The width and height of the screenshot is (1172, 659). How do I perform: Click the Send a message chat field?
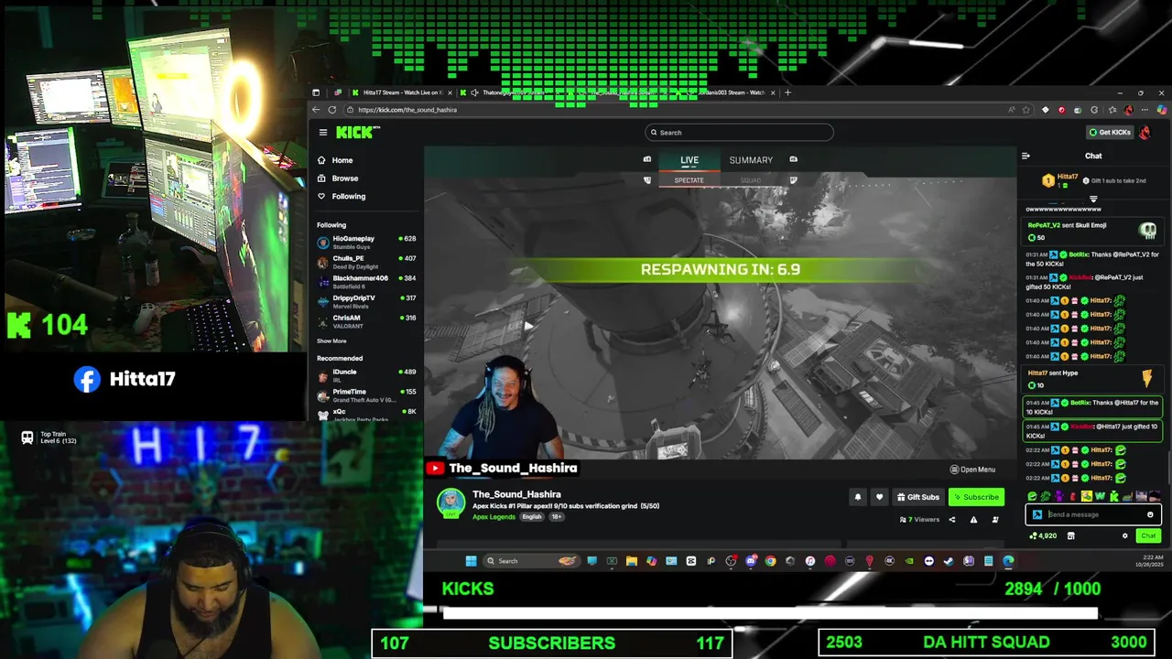coord(1092,514)
